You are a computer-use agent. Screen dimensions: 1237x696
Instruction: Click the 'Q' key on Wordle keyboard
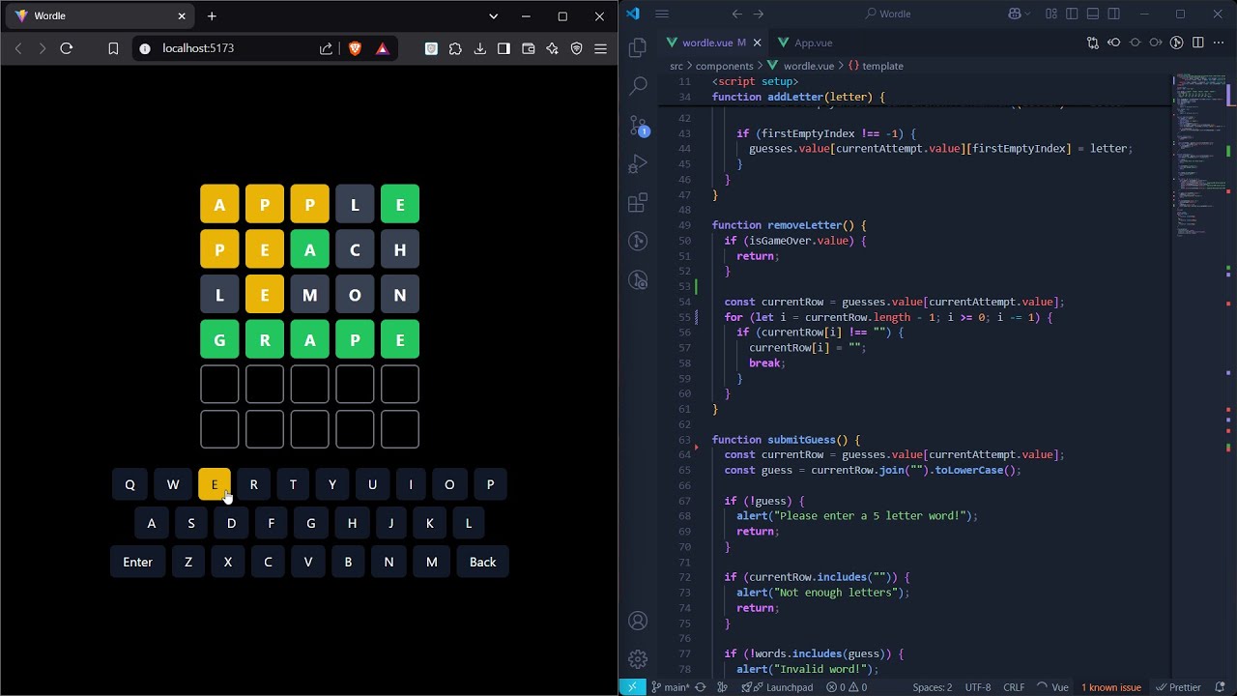click(129, 484)
